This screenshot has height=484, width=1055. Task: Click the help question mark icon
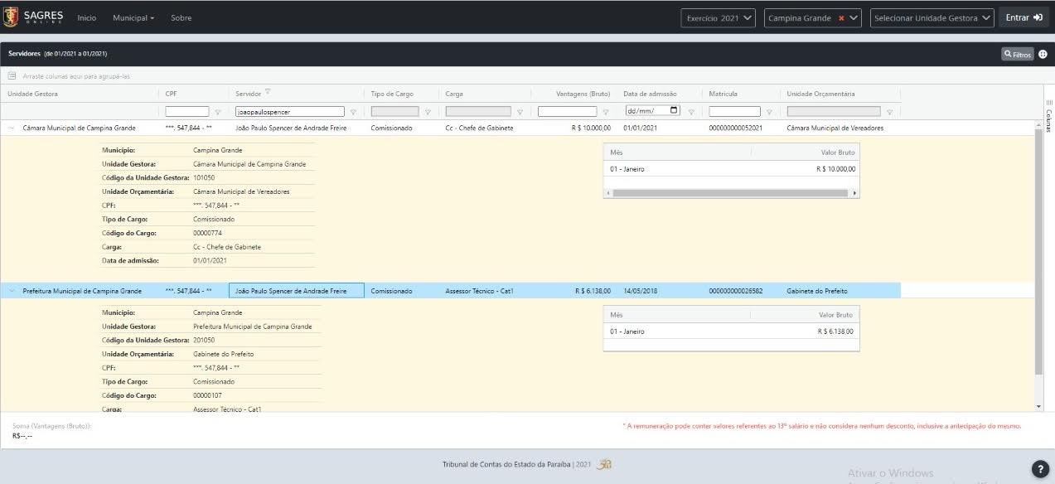coord(1039,469)
